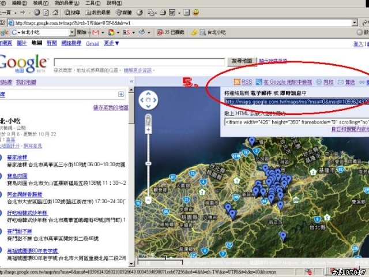This screenshot has height=277, width=369.
Task: Open RS toolbar button dropdown arrow
Action: [x=133, y=32]
